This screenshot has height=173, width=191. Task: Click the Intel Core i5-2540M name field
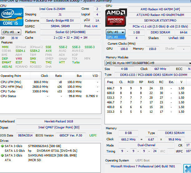click(x=52, y=9)
